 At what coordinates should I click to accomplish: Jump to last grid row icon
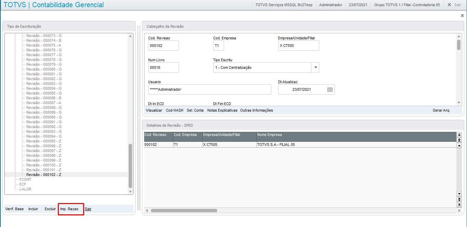click(459, 204)
